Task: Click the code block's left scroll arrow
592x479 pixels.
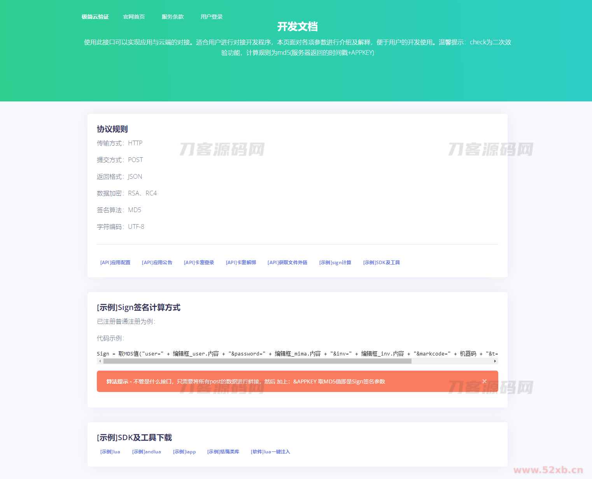Action: coord(100,361)
